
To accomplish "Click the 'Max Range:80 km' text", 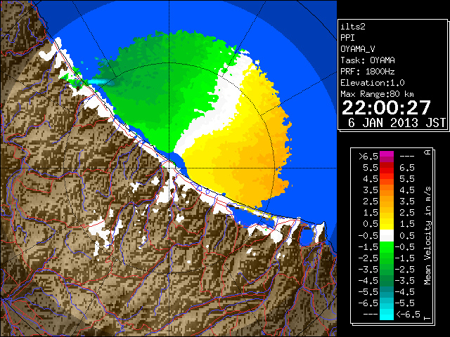I will (x=378, y=94).
